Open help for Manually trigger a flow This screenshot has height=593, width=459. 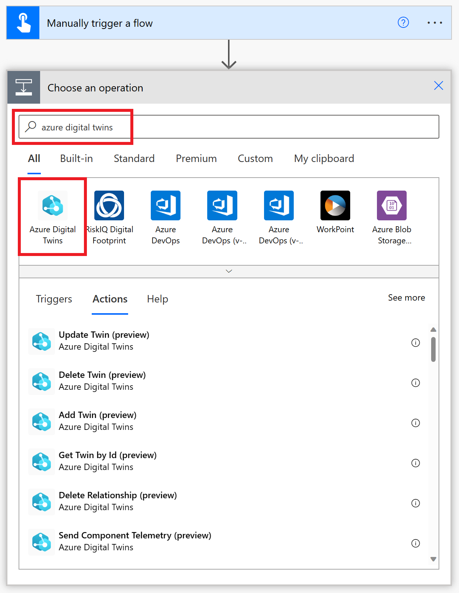pos(403,23)
